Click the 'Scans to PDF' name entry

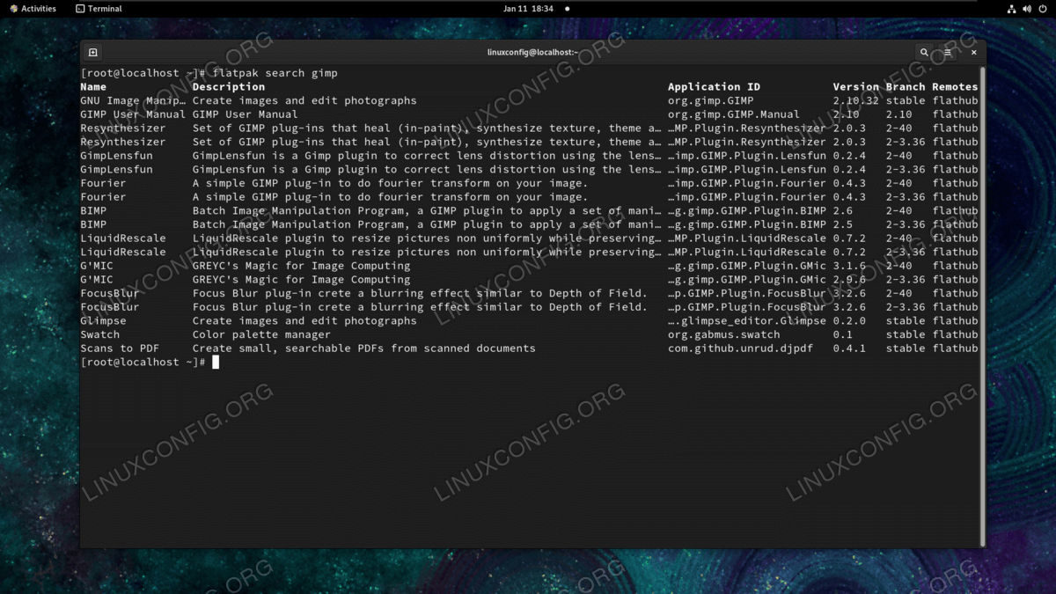coord(120,348)
